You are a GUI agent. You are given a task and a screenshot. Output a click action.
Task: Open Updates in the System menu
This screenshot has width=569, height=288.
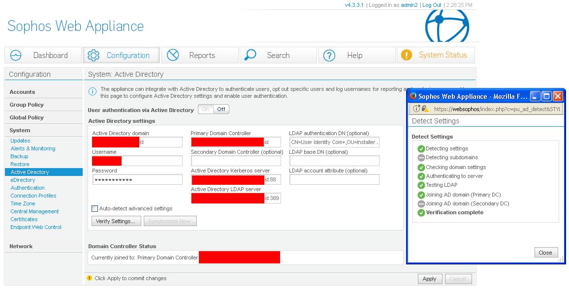click(20, 141)
